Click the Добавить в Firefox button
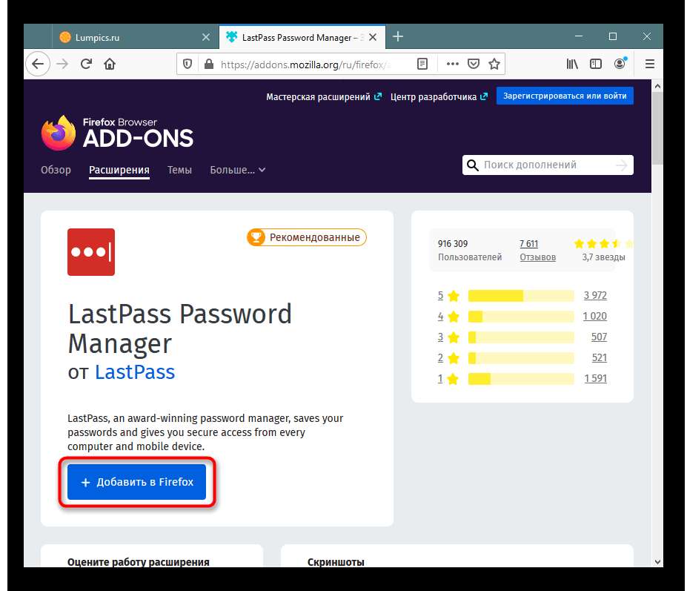The image size is (687, 591). point(137,482)
